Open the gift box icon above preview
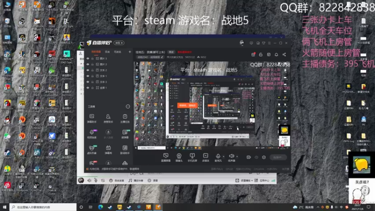The width and height of the screenshot is (375, 211). (253, 54)
